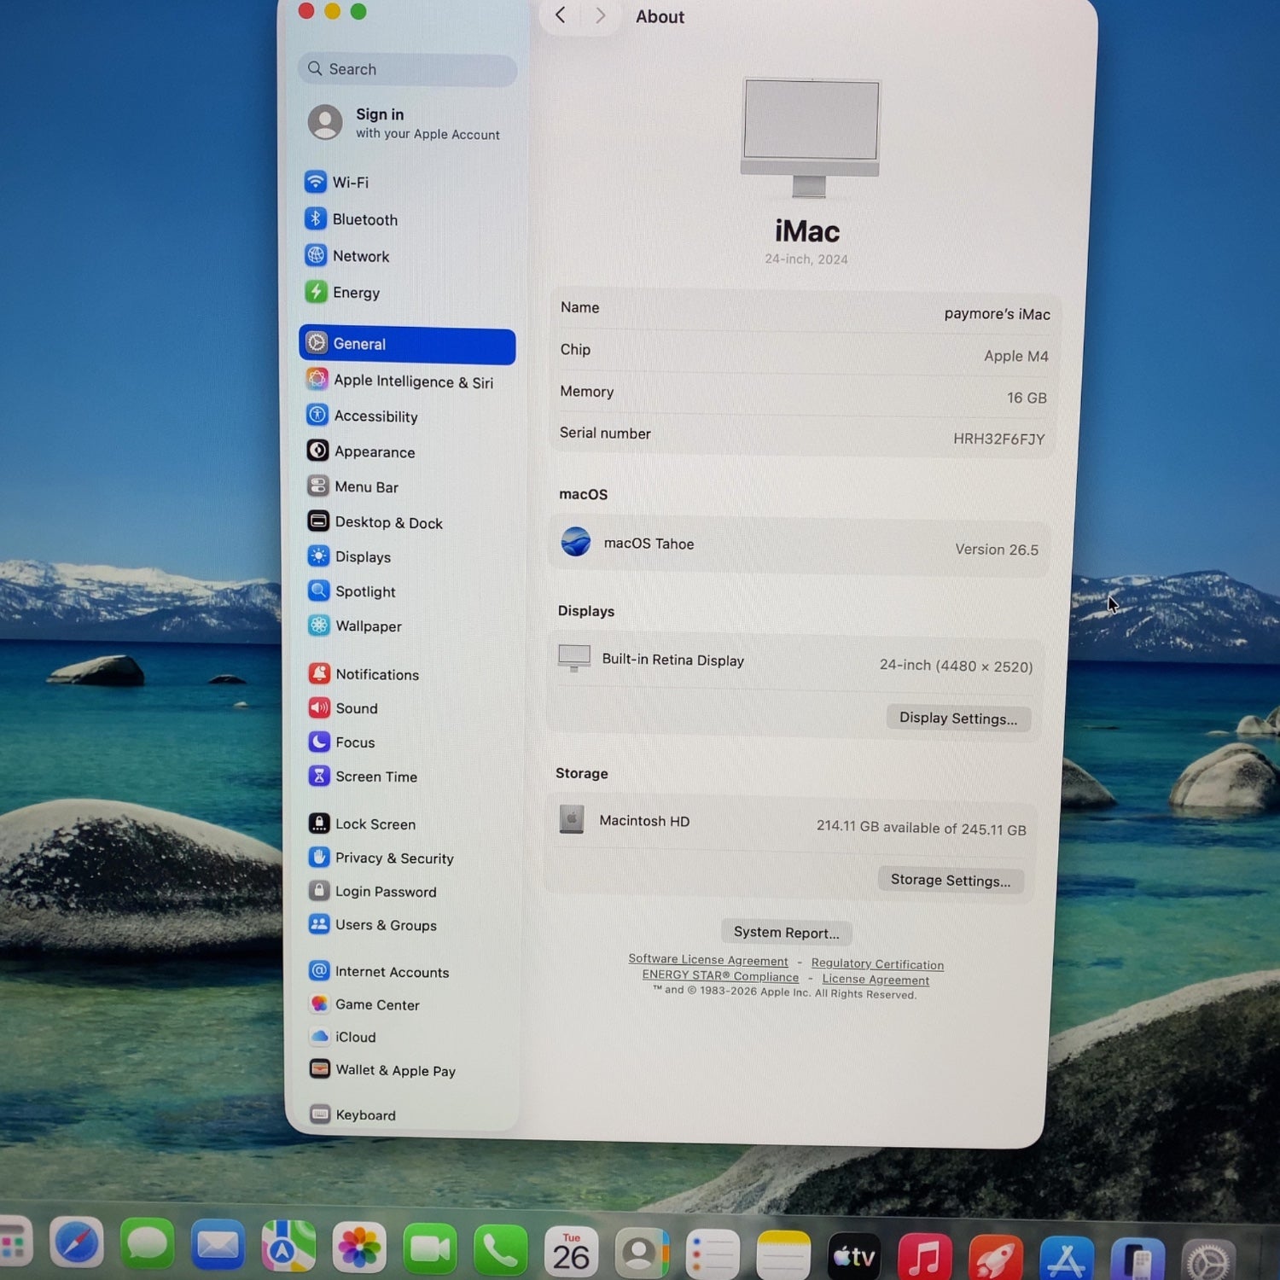The height and width of the screenshot is (1280, 1280).
Task: Open Wallet & Apple Pay settings
Action: [382, 1070]
